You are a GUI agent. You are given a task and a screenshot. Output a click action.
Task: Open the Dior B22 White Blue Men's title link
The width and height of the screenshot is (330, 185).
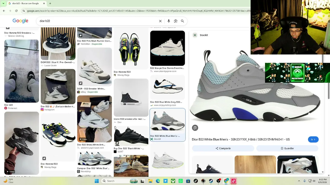click(x=241, y=140)
